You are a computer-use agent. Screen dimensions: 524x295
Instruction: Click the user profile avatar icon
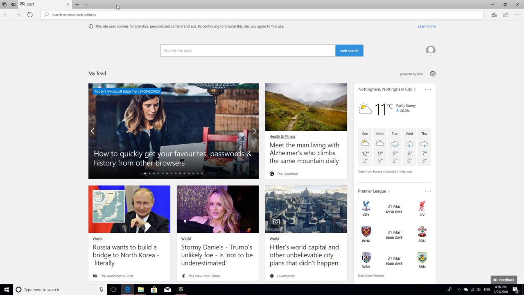(x=430, y=50)
